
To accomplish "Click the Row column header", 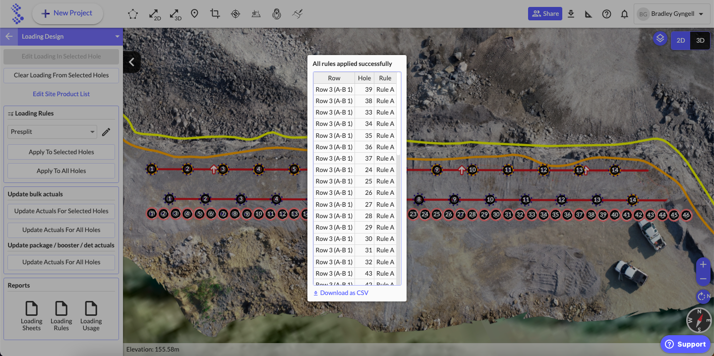I will pyautogui.click(x=334, y=78).
